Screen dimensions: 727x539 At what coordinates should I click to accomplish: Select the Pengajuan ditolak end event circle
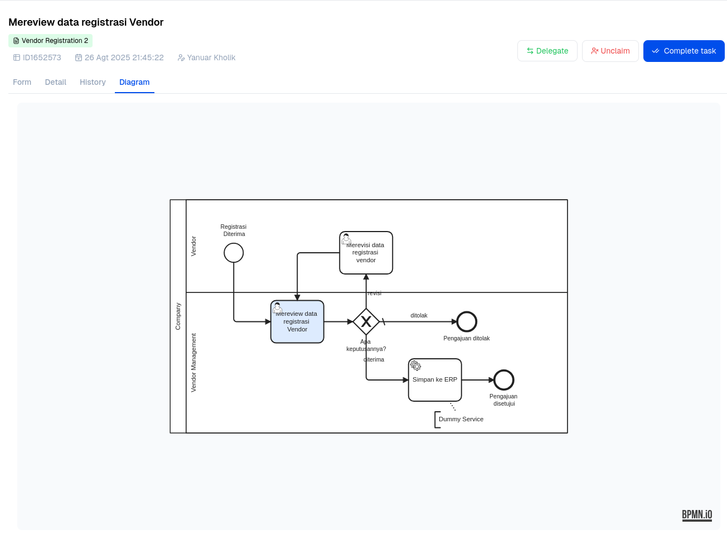pos(467,322)
